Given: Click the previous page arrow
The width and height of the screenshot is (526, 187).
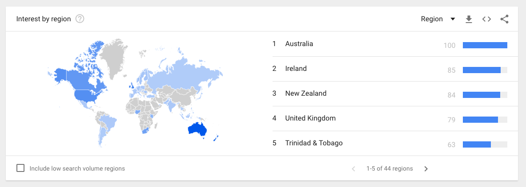Looking at the screenshot, I should (353, 169).
